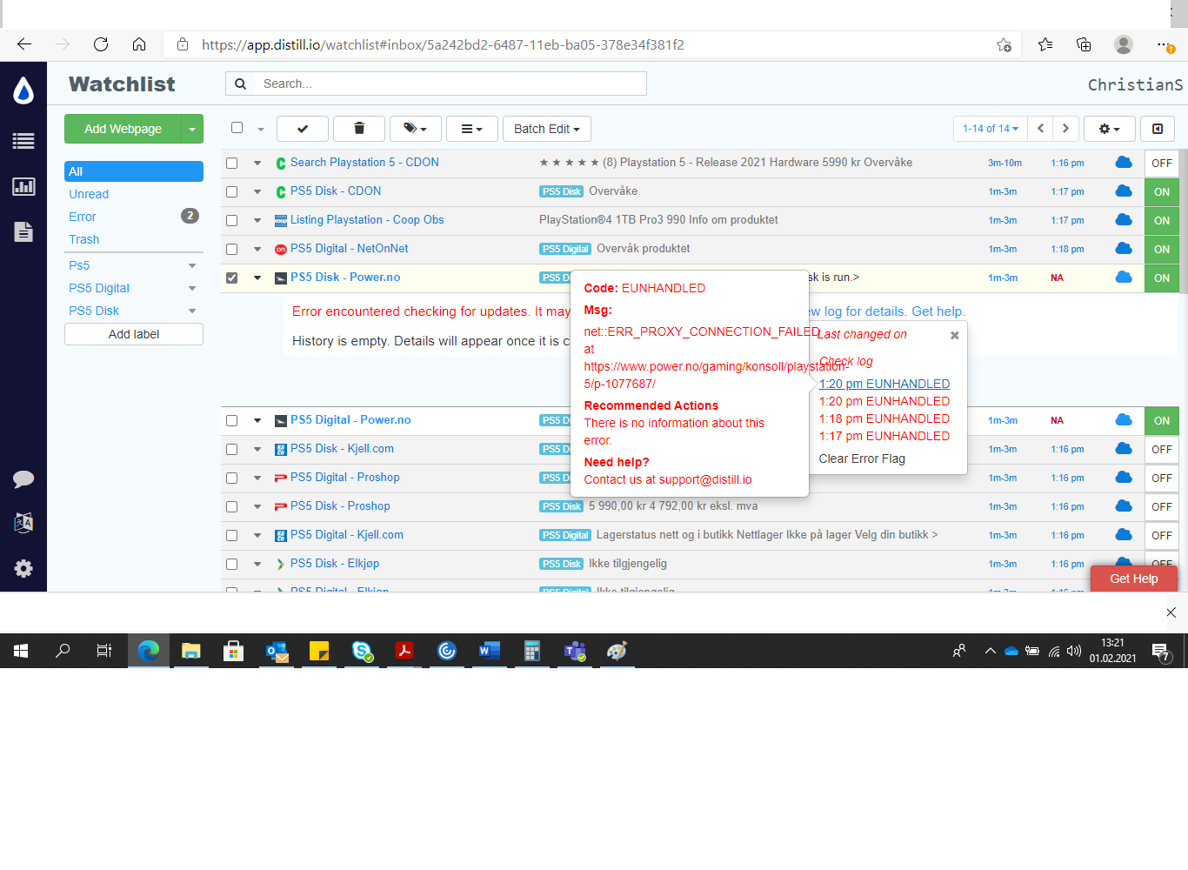Tick checkbox for Search Playstation 5 - CDON
1188x870 pixels.
click(231, 163)
